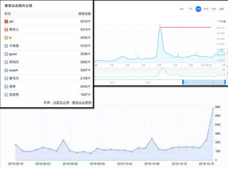Click the 2015 label on the timeline
The image size is (228, 169).
[x=148, y=82]
